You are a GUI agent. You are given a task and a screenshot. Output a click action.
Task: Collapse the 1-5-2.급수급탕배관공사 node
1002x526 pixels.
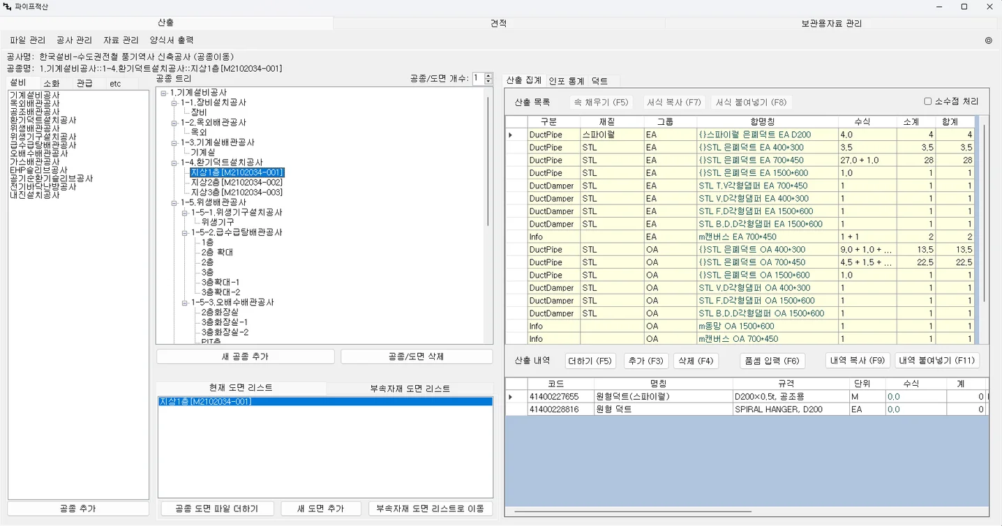click(x=185, y=232)
